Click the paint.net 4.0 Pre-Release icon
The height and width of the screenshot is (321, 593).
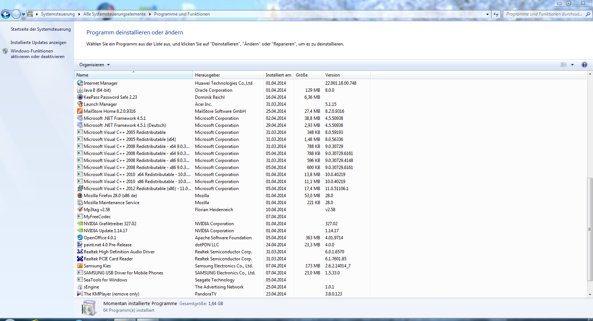[x=80, y=245]
